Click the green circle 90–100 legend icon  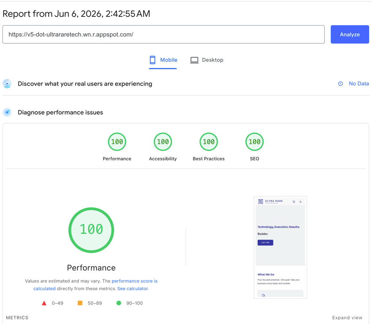pos(119,303)
